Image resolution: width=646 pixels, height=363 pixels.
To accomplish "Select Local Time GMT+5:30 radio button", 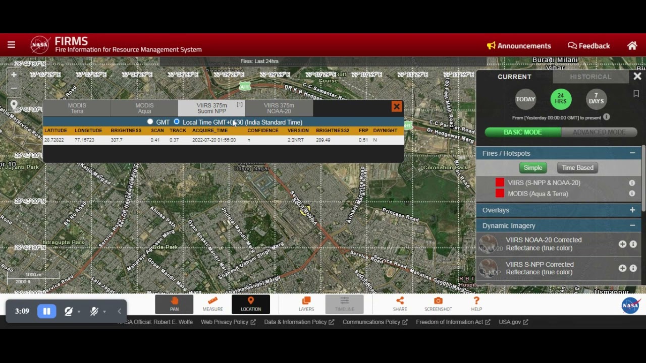I will coord(177,122).
